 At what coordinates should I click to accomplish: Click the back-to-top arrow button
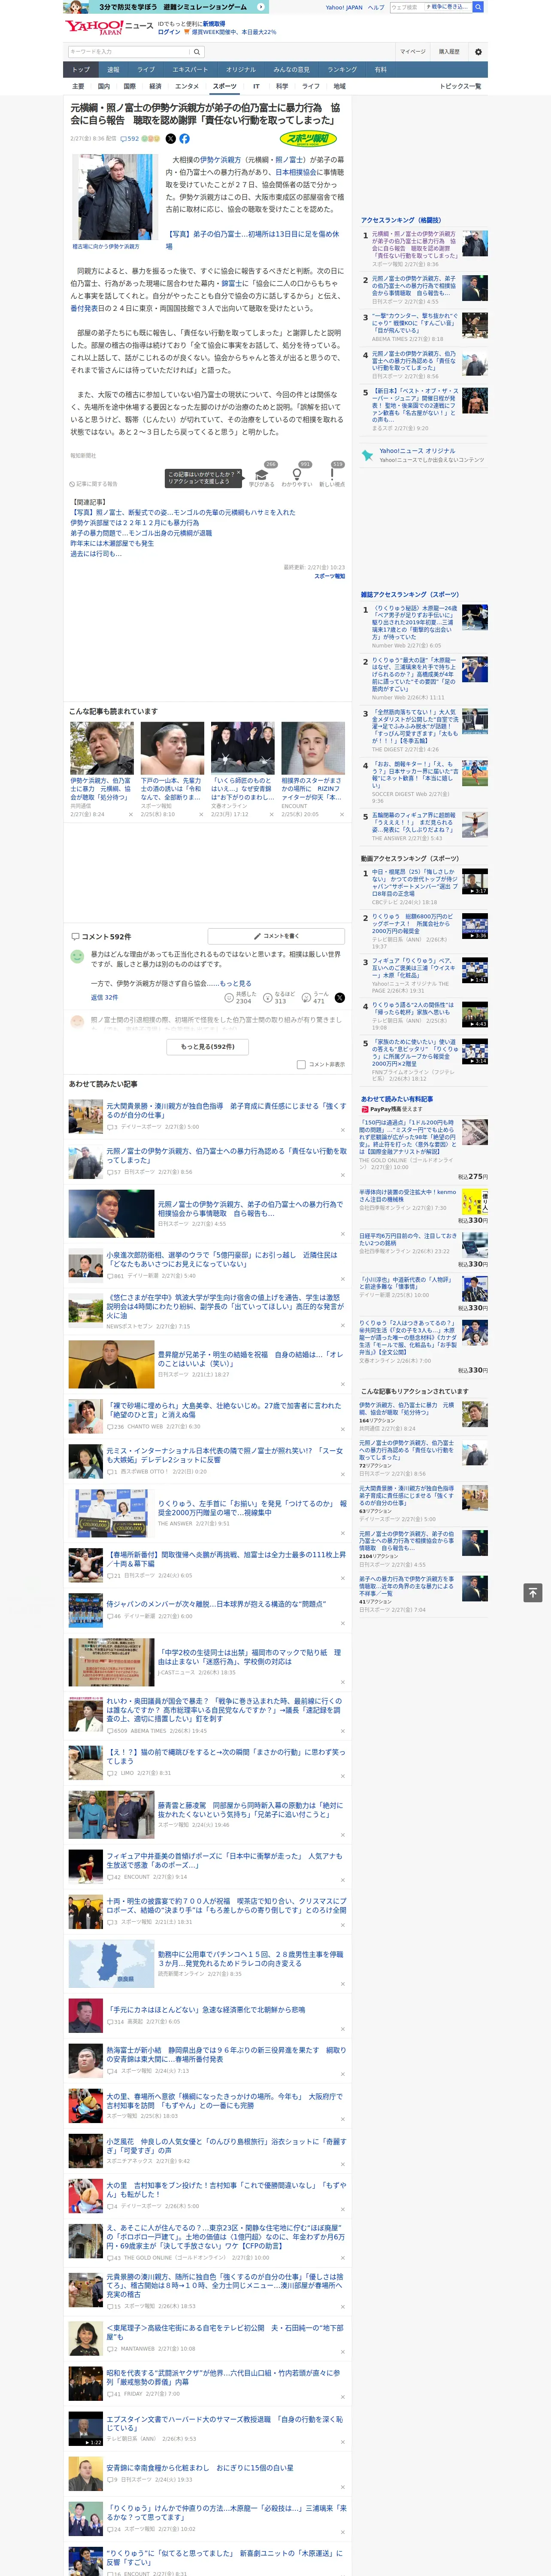point(533,1592)
